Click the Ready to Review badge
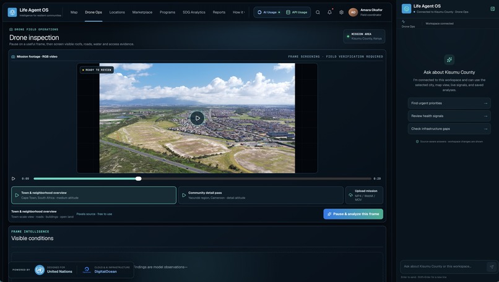499x282 pixels. (x=97, y=70)
